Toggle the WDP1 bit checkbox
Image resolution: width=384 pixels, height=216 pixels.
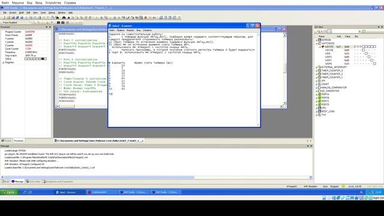click(372, 60)
